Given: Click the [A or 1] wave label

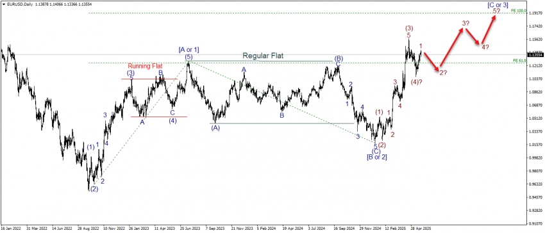Looking at the screenshot, I should (x=189, y=50).
